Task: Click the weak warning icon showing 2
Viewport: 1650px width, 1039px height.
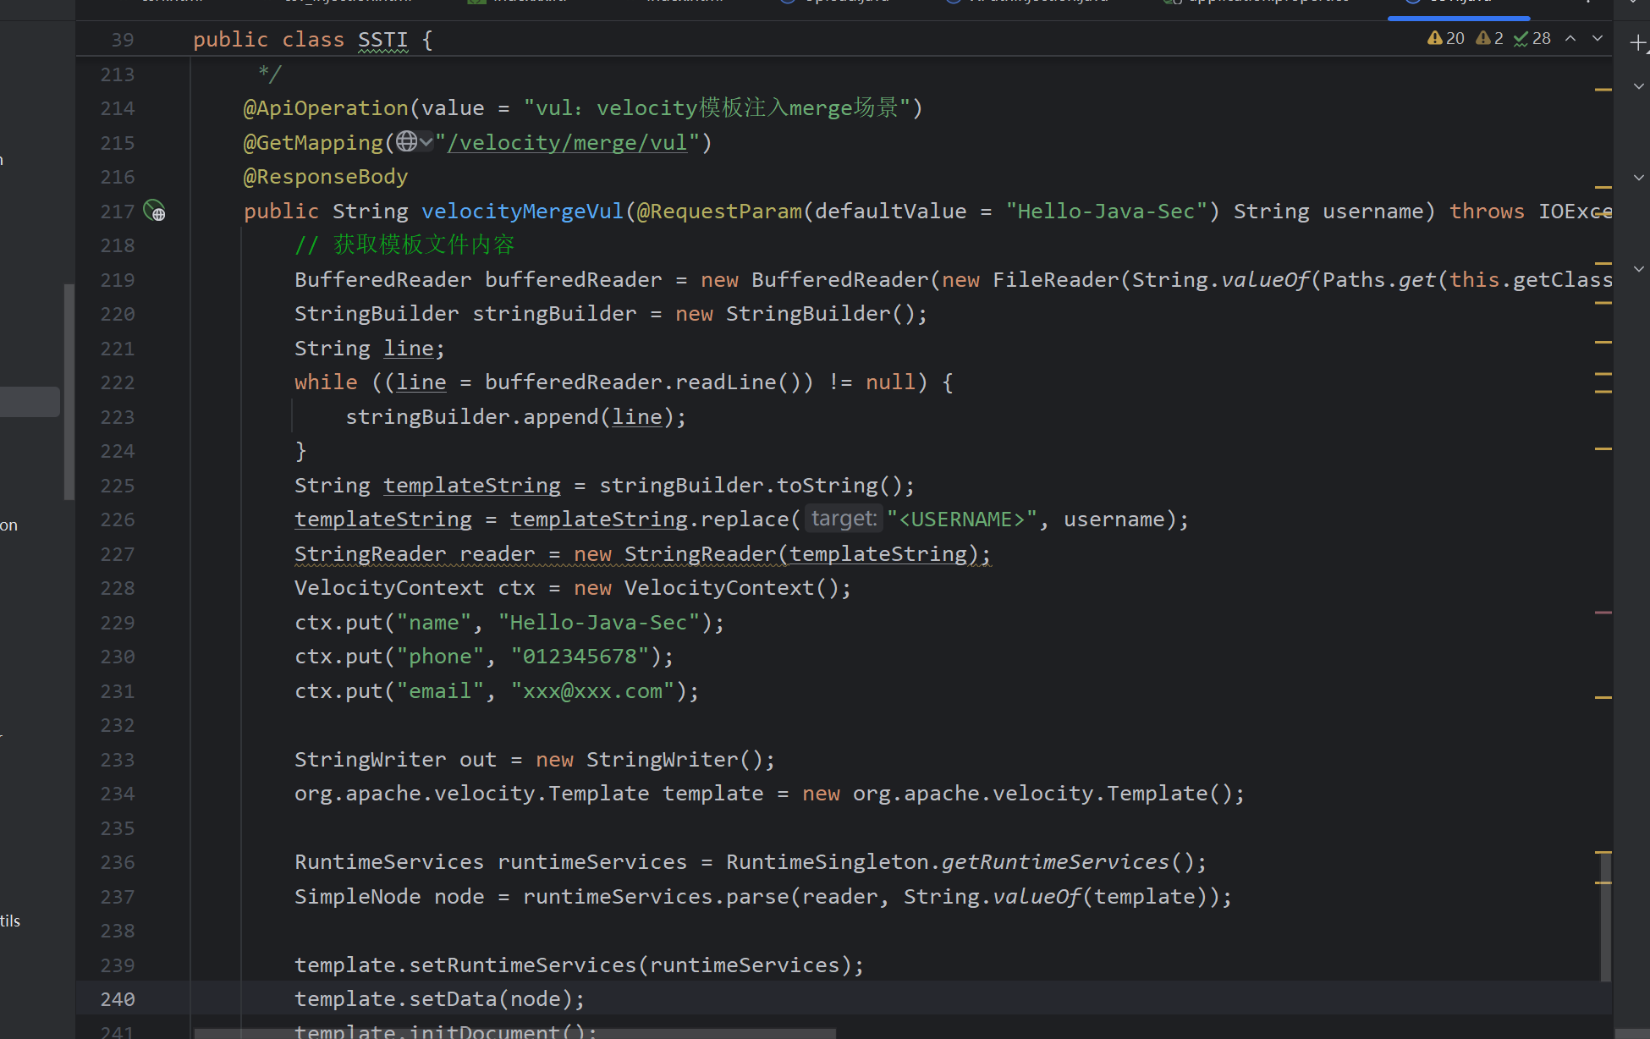Action: [x=1489, y=38]
